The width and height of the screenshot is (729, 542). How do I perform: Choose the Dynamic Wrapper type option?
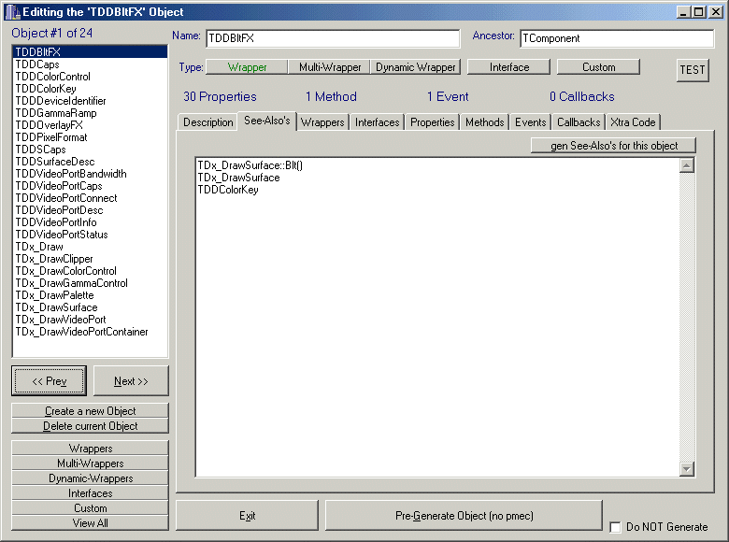click(x=416, y=67)
